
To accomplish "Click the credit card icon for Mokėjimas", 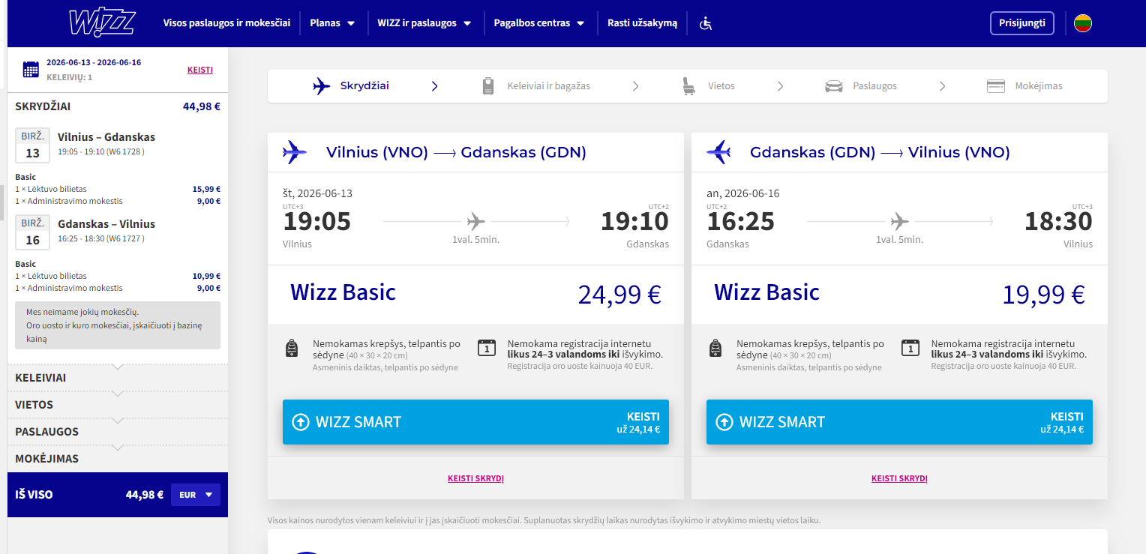I will (x=995, y=86).
